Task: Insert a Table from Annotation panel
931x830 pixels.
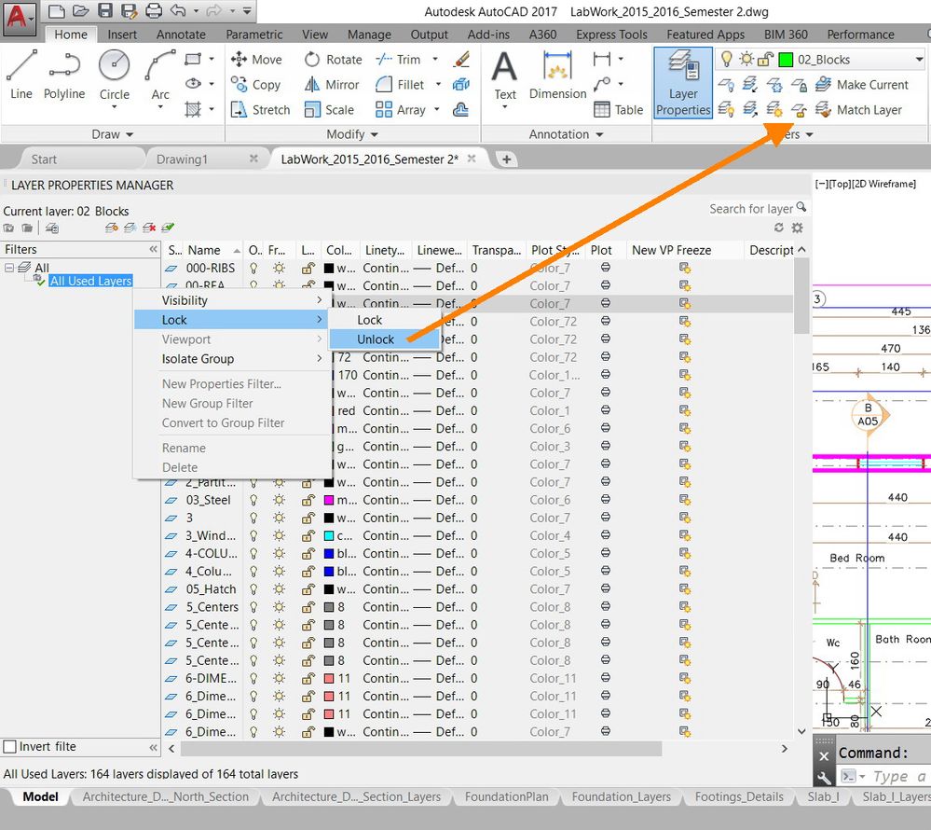Action: (x=618, y=110)
